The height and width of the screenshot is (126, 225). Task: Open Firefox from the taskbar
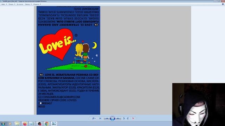pyautogui.click(x=25, y=124)
